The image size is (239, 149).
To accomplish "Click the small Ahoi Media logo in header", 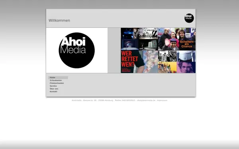I will [x=189, y=18].
